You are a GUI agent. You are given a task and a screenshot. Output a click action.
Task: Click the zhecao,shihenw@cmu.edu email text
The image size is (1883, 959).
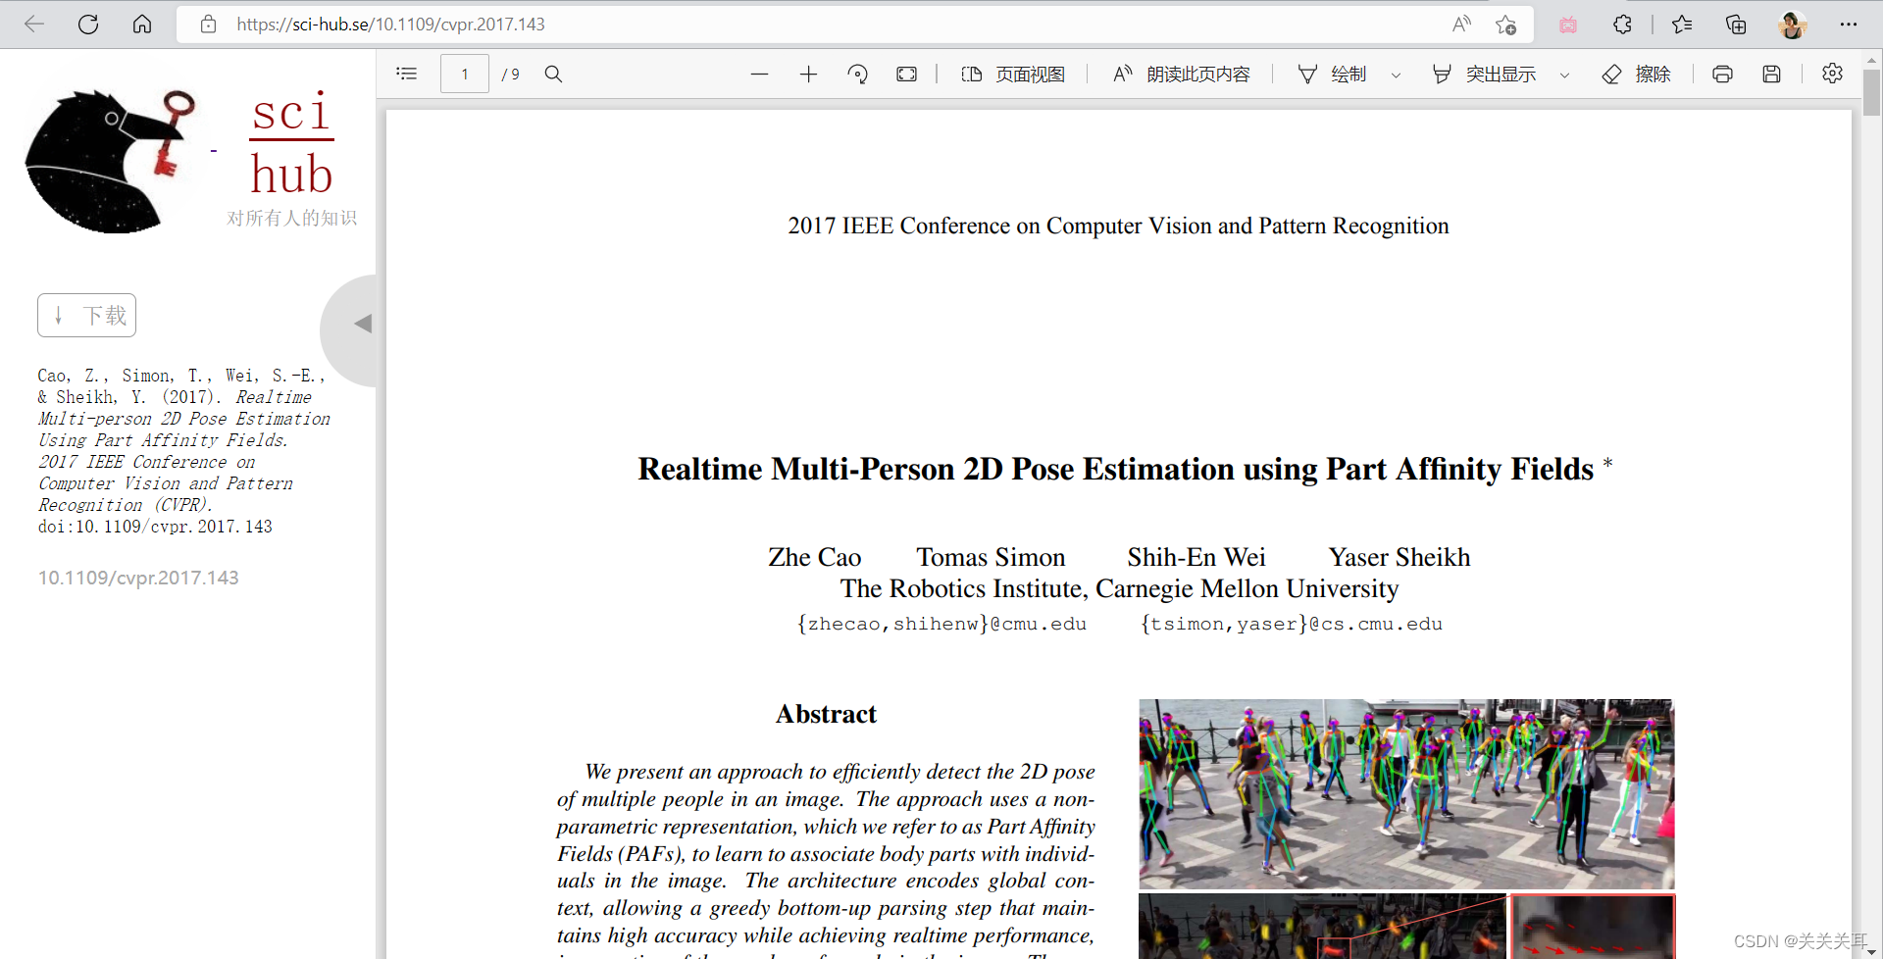[x=941, y=624]
